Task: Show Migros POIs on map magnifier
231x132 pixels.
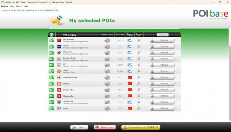Action: coord(139,83)
